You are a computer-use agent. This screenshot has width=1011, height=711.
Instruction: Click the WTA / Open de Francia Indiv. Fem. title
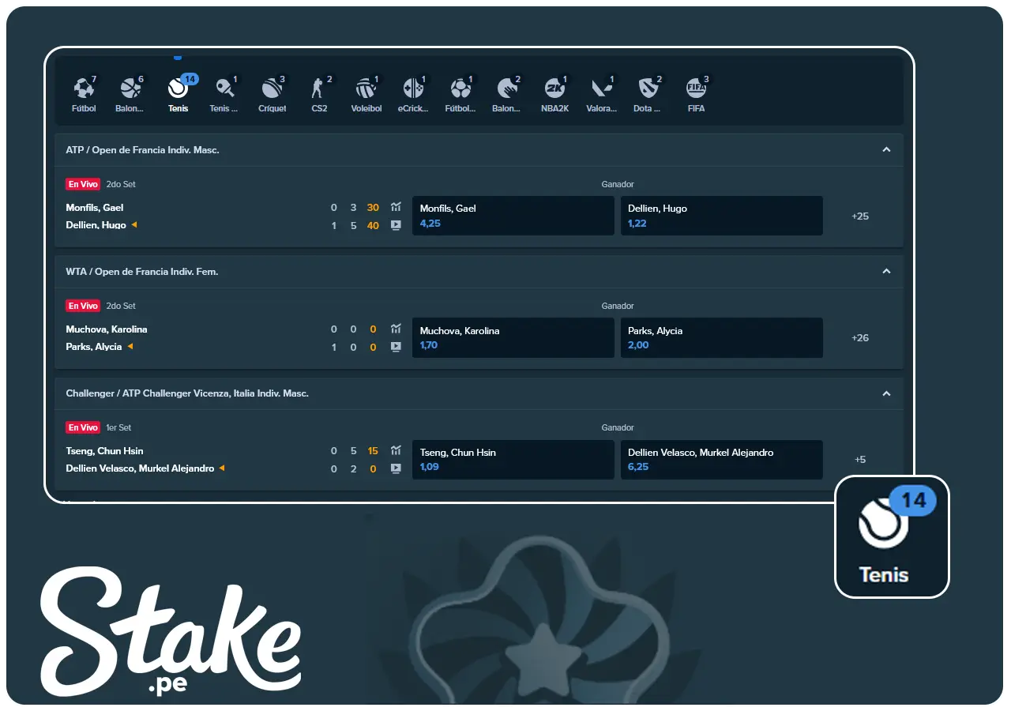point(142,271)
